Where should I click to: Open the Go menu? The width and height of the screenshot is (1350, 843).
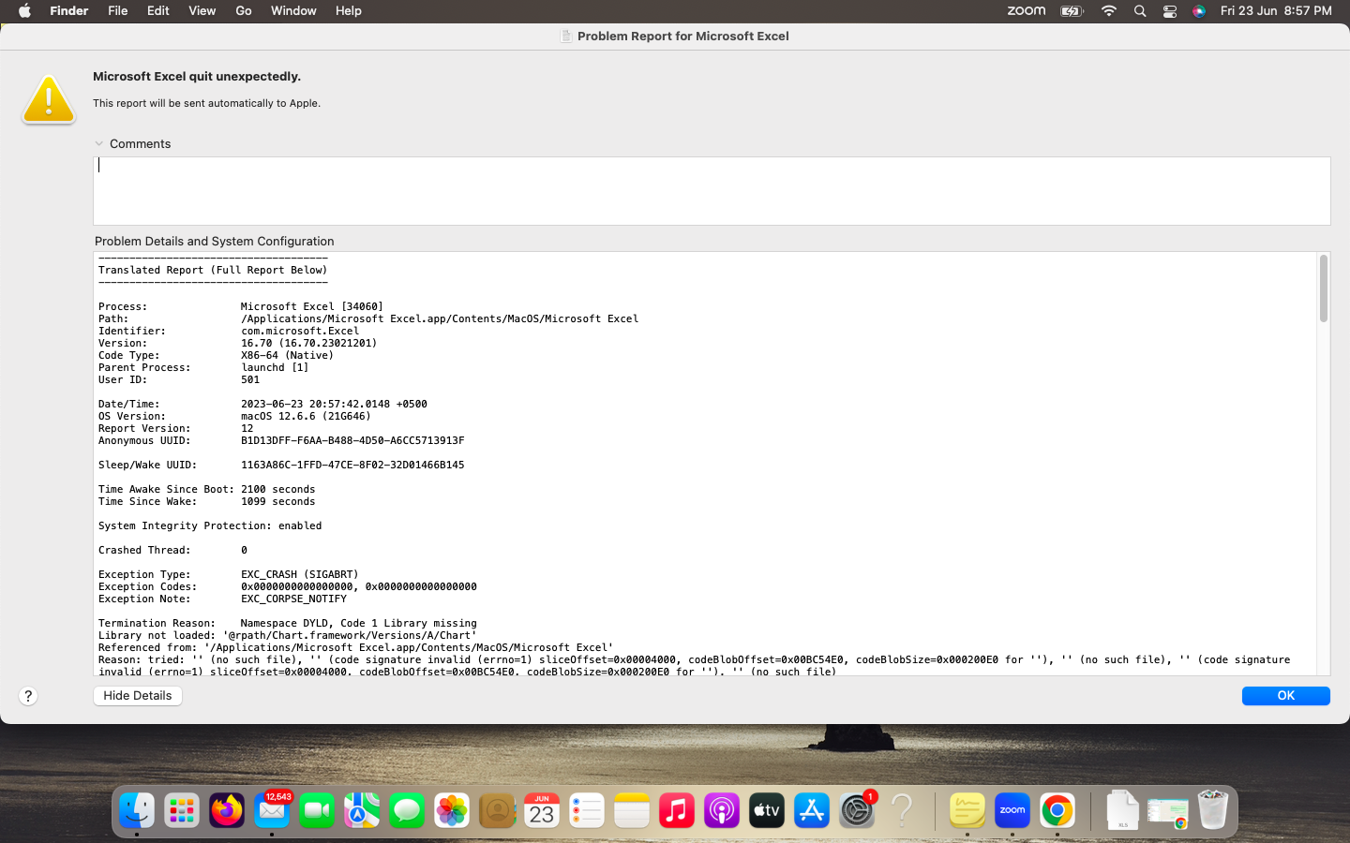(244, 11)
